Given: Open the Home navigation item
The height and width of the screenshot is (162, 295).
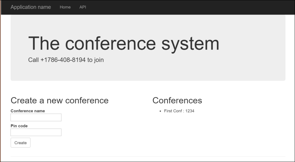Looking at the screenshot, I should [65, 7].
